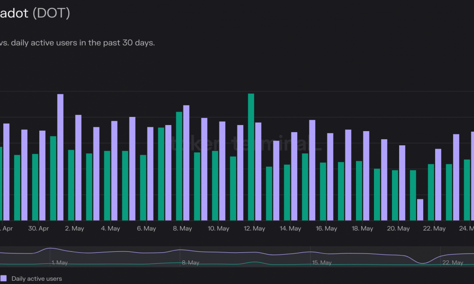Viewport: 474px width, 284px height.
Task: Click the "8. May" label on the main x-axis
Action: point(182,229)
